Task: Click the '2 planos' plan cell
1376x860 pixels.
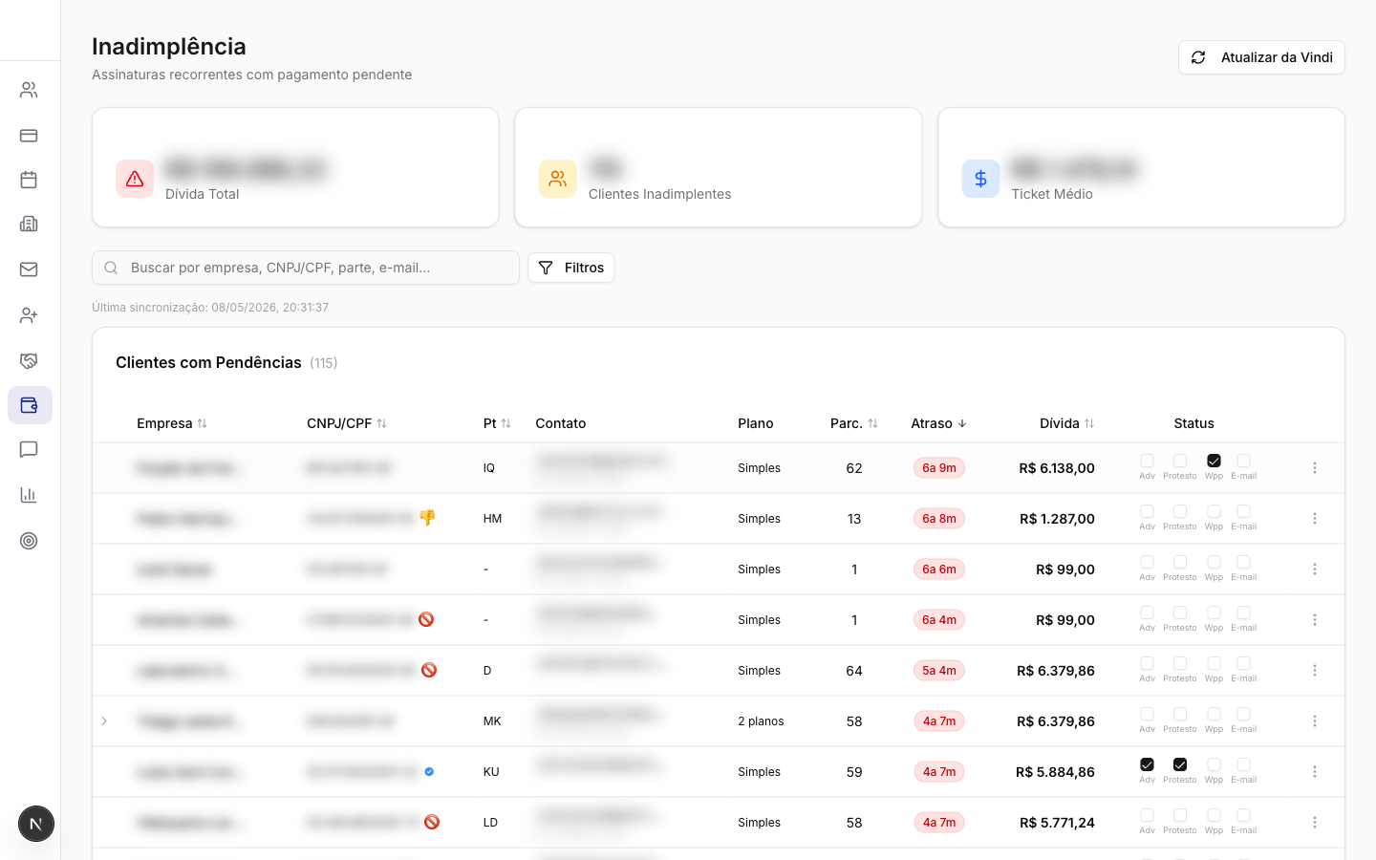Action: [761, 721]
